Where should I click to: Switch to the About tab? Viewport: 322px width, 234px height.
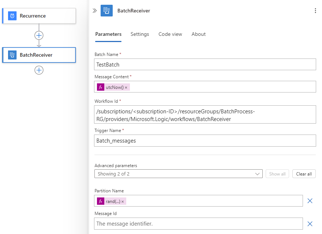[x=198, y=34]
